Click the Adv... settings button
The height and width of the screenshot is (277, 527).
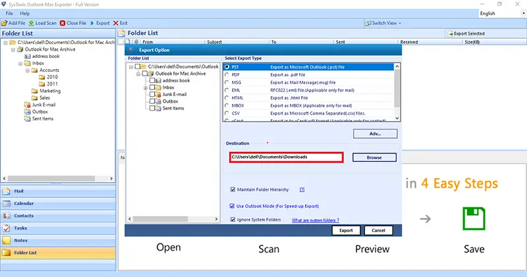pos(375,134)
